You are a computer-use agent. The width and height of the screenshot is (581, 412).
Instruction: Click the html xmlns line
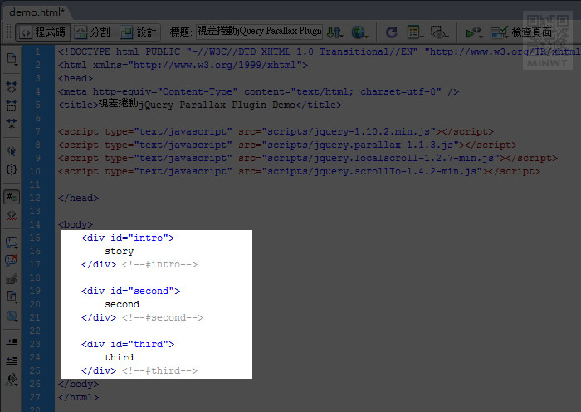(x=183, y=65)
